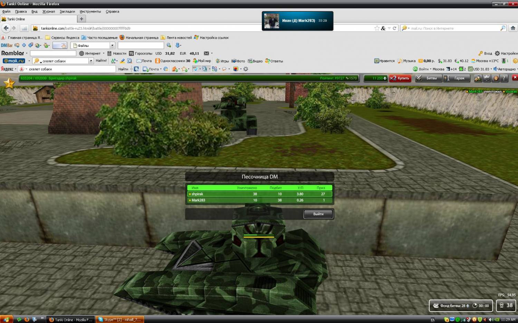Click Нравится in mail.ru toolbar

pos(384,61)
